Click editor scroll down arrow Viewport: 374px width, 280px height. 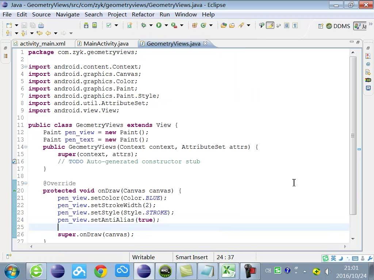pos(353,238)
